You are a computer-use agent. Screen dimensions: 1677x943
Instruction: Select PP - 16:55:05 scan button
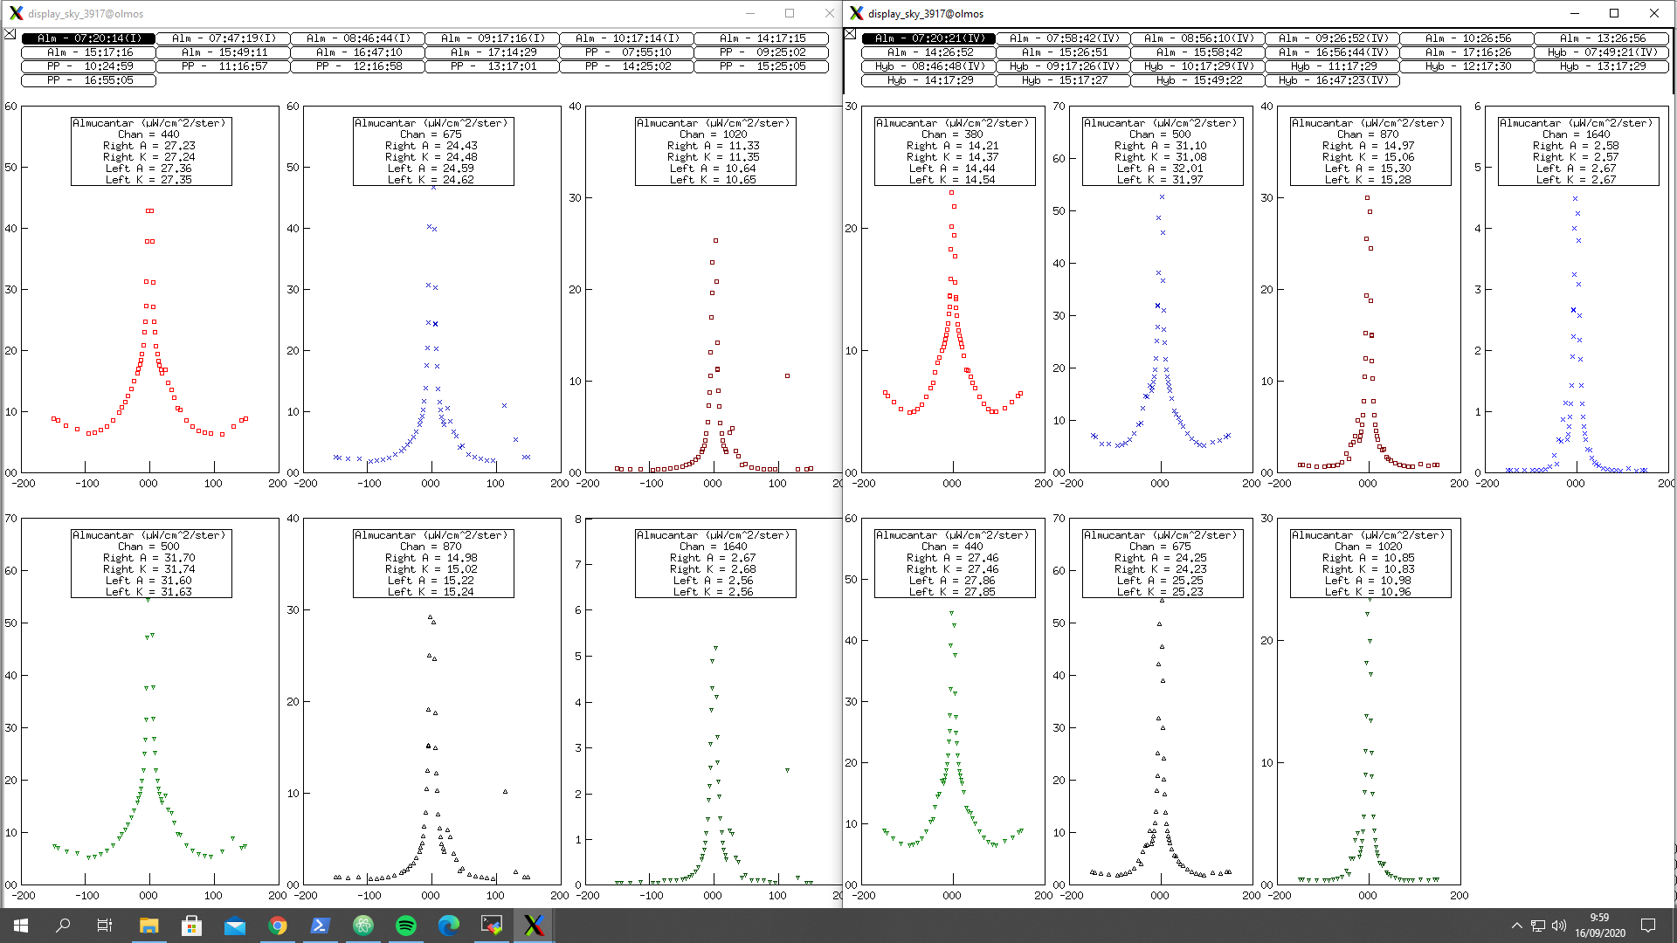[x=89, y=80]
